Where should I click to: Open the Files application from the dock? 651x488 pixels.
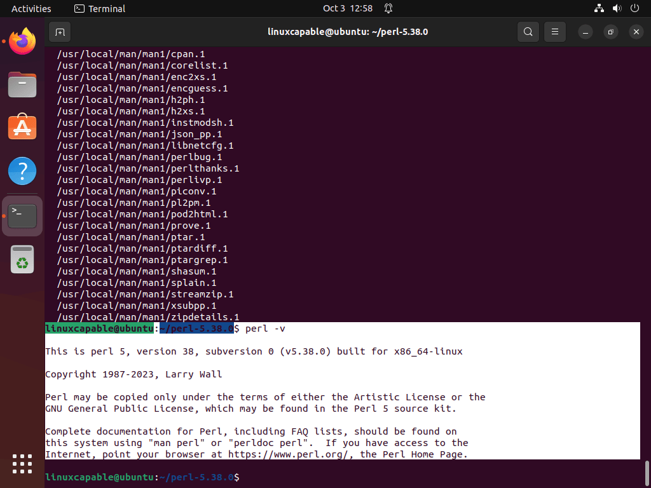point(22,85)
